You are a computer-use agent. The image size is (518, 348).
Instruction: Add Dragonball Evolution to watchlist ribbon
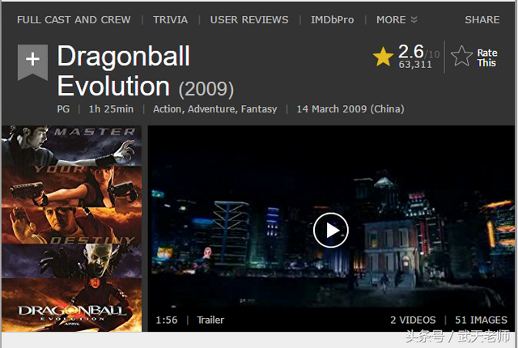(x=32, y=62)
